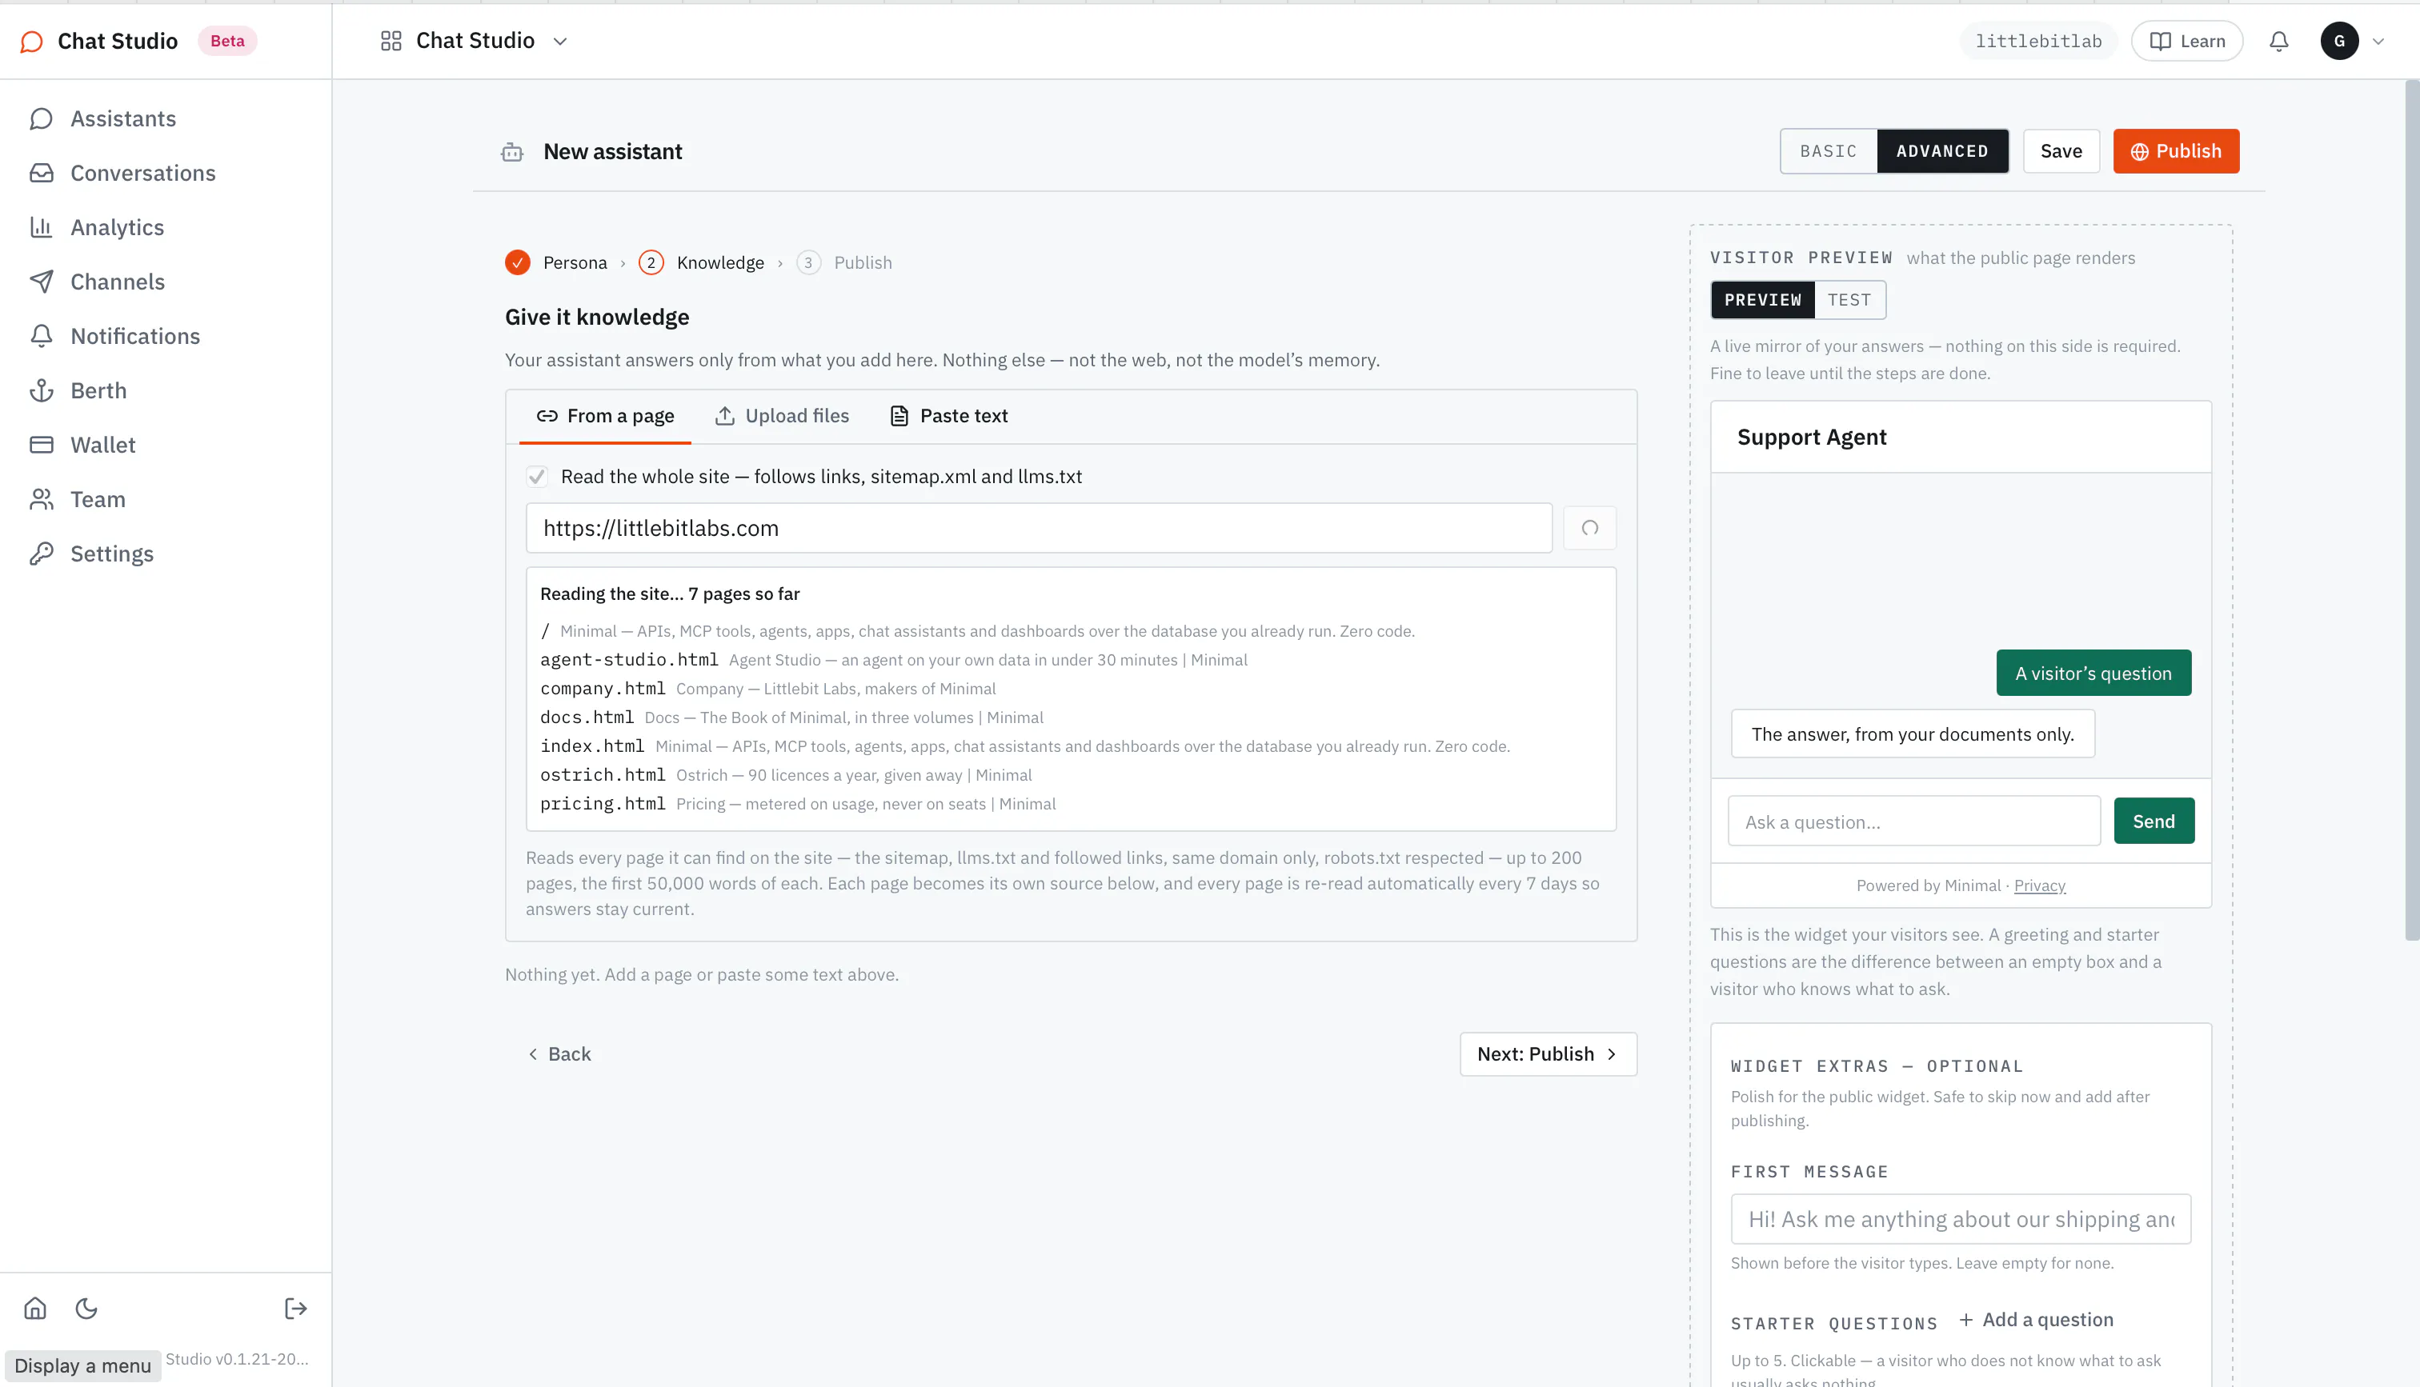Switch to BASIC mode
The height and width of the screenshot is (1387, 2420).
pos(1829,151)
